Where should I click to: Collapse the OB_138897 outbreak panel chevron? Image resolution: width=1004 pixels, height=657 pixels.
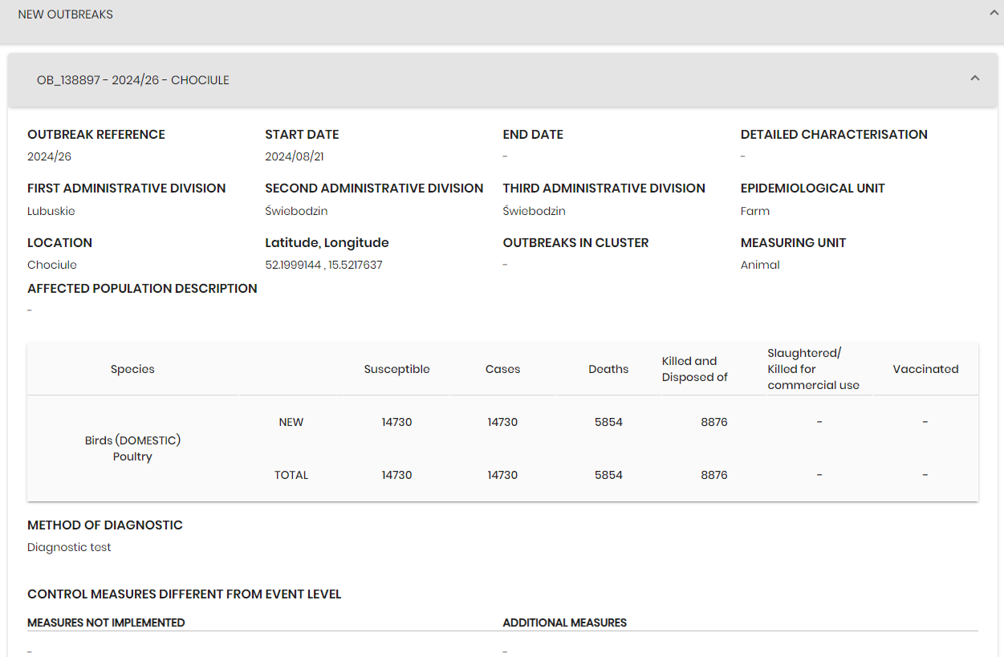point(975,79)
